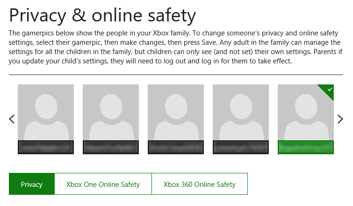
Task: Switch to Xbox One Online Safety tab
Action: click(x=103, y=184)
